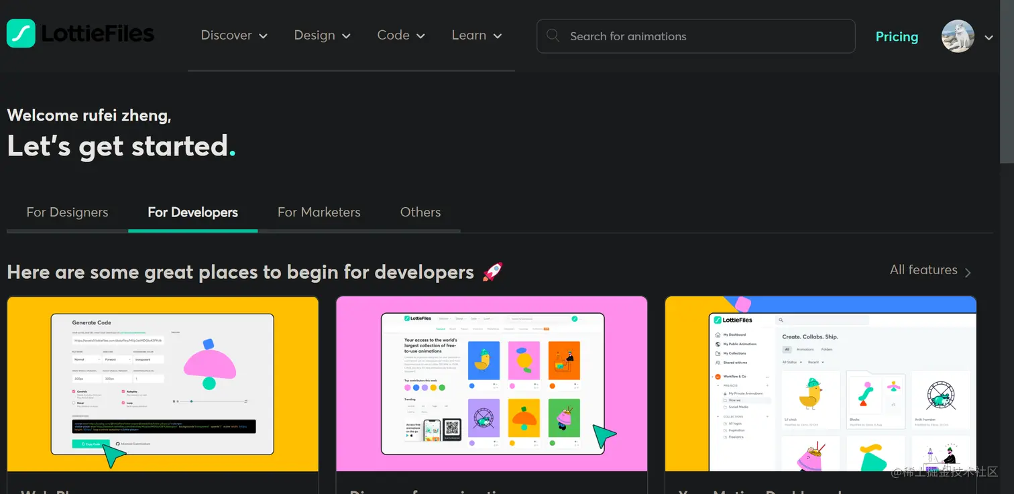The image size is (1014, 494).
Task: Expand the Code menu chevron
Action: pos(420,36)
